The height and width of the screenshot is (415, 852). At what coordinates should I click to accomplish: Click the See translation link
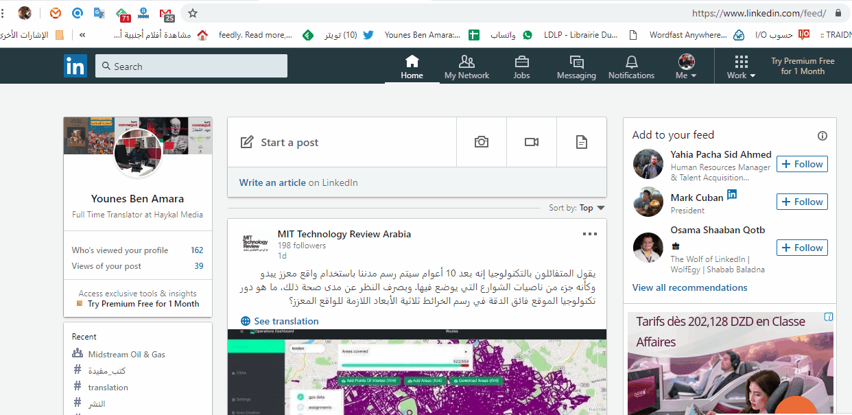(x=280, y=321)
